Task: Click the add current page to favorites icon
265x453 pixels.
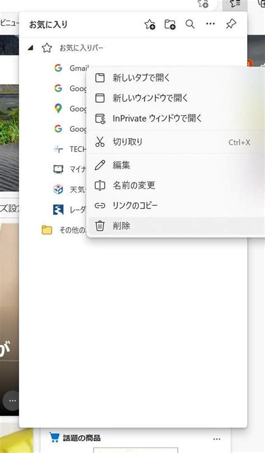Action: (150, 25)
